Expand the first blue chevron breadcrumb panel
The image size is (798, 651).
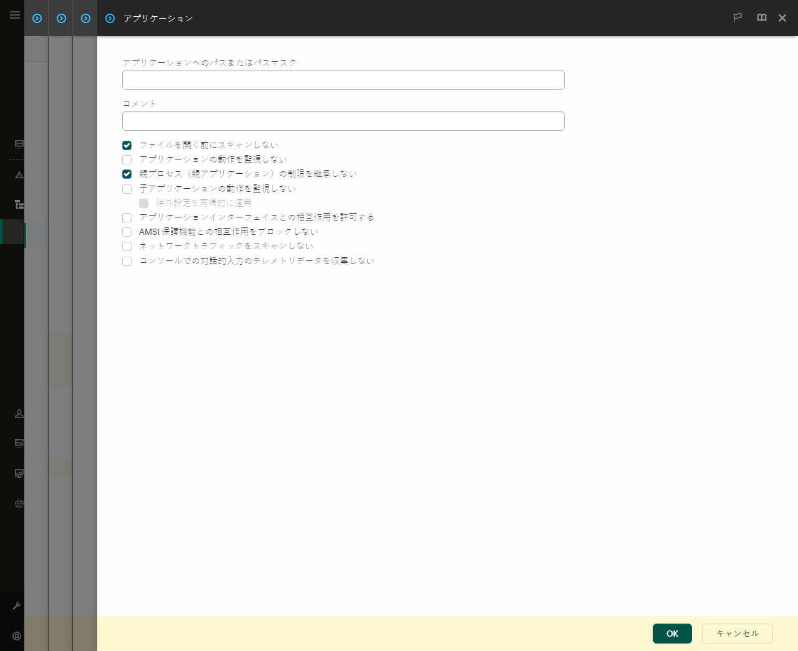pos(37,18)
